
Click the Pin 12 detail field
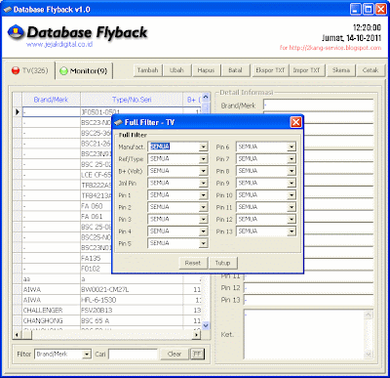(309, 288)
